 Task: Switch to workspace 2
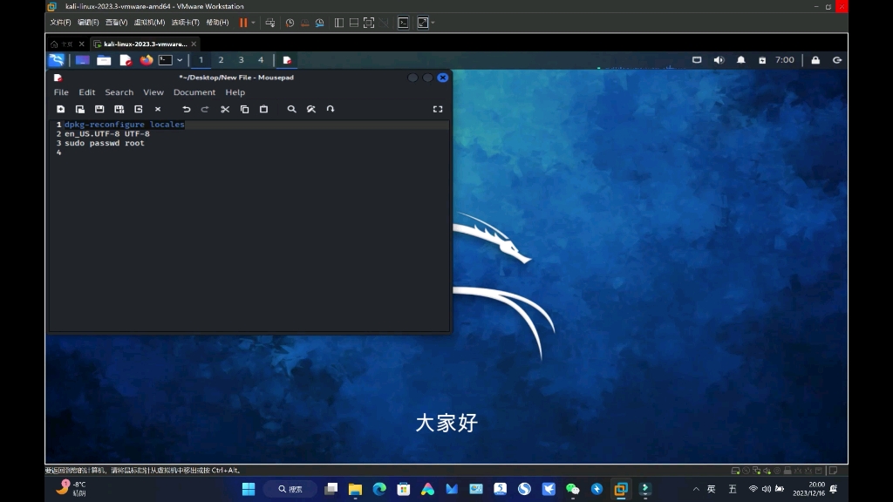tap(221, 60)
